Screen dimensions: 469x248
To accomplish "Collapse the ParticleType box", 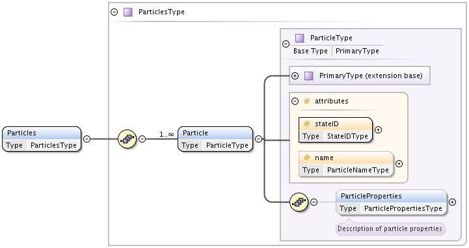I will click(286, 44).
